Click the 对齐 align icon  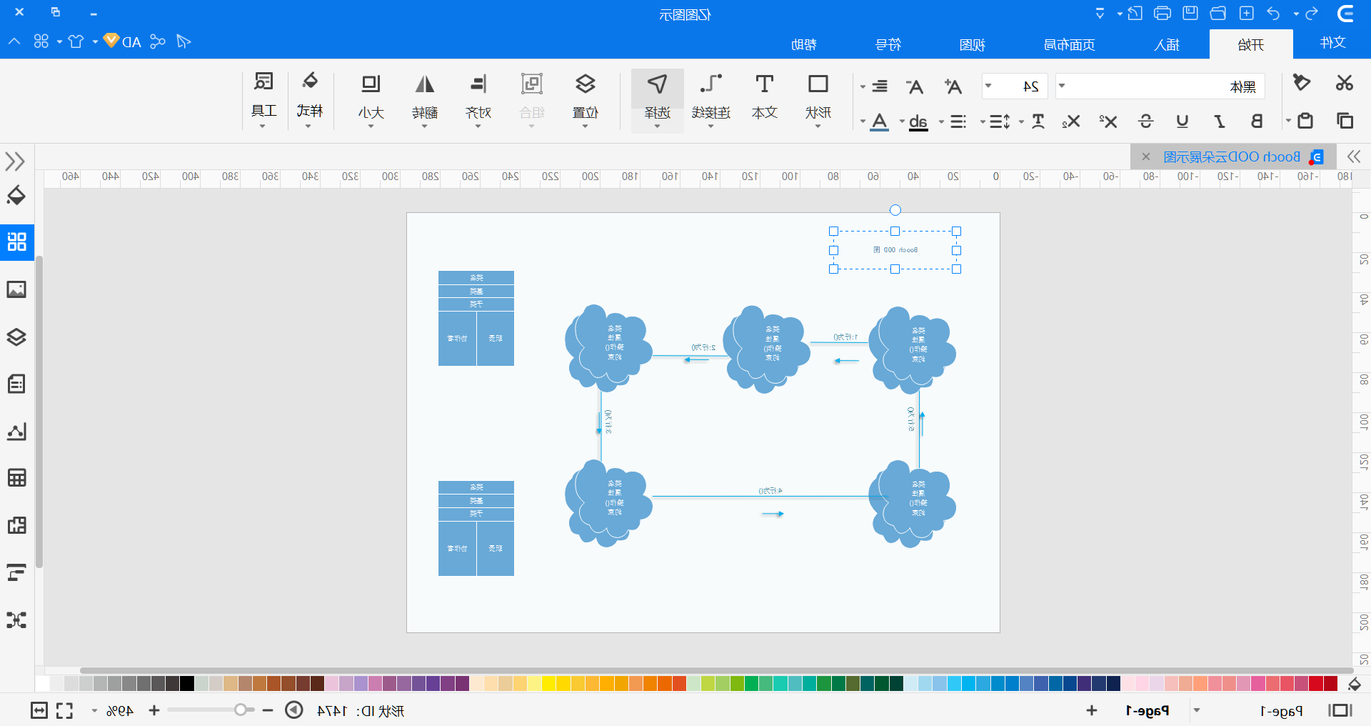click(x=478, y=99)
